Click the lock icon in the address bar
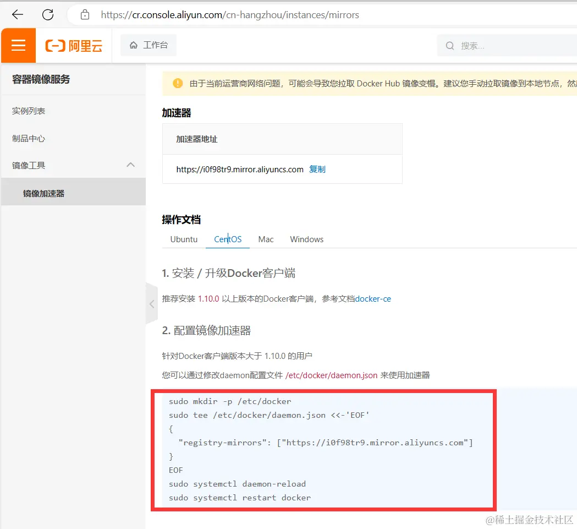 85,15
